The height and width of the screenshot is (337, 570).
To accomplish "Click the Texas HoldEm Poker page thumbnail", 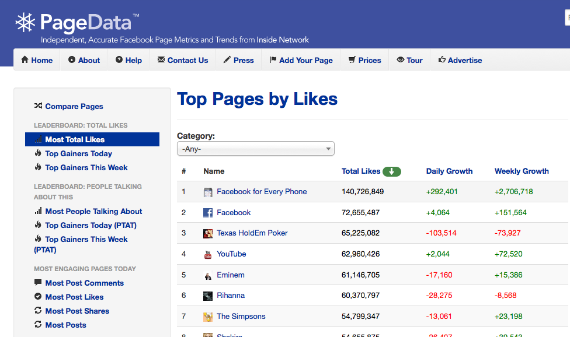I will [208, 234].
